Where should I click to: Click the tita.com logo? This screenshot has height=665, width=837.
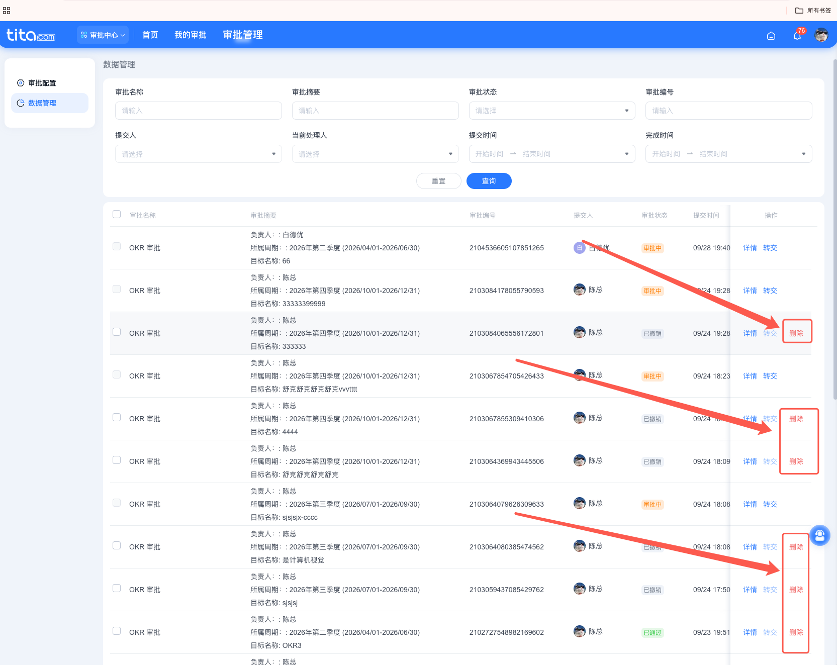[x=31, y=35]
